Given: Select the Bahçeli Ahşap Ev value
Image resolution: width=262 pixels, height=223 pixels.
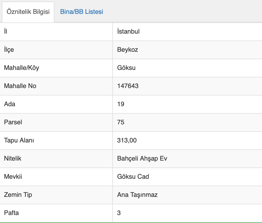Looking at the screenshot, I should click(142, 158).
